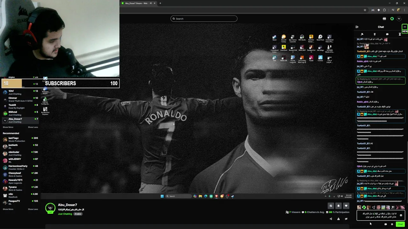
Task: Click the white icon left of green Kick logo
Action: pos(384,19)
